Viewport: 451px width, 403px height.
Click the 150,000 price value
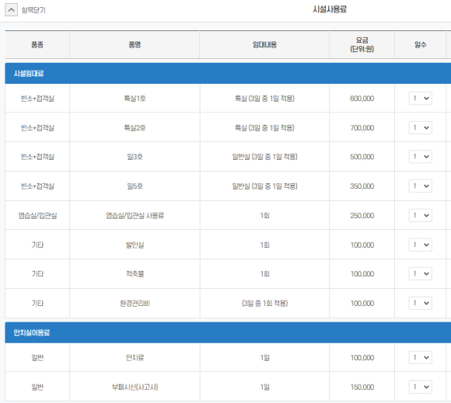pyautogui.click(x=362, y=387)
